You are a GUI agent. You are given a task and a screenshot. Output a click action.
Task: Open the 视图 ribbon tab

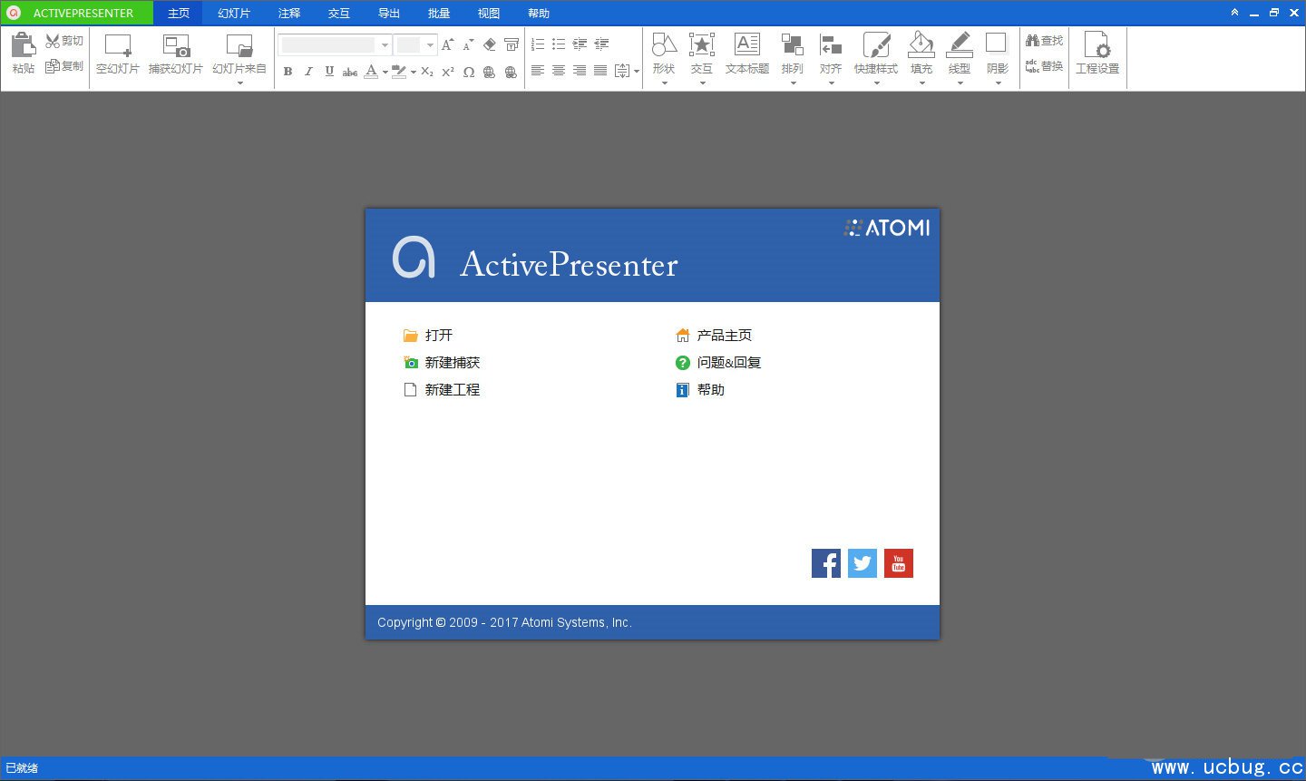tap(489, 13)
